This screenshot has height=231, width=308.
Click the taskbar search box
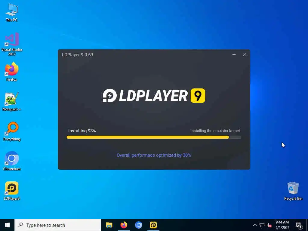coord(58,225)
